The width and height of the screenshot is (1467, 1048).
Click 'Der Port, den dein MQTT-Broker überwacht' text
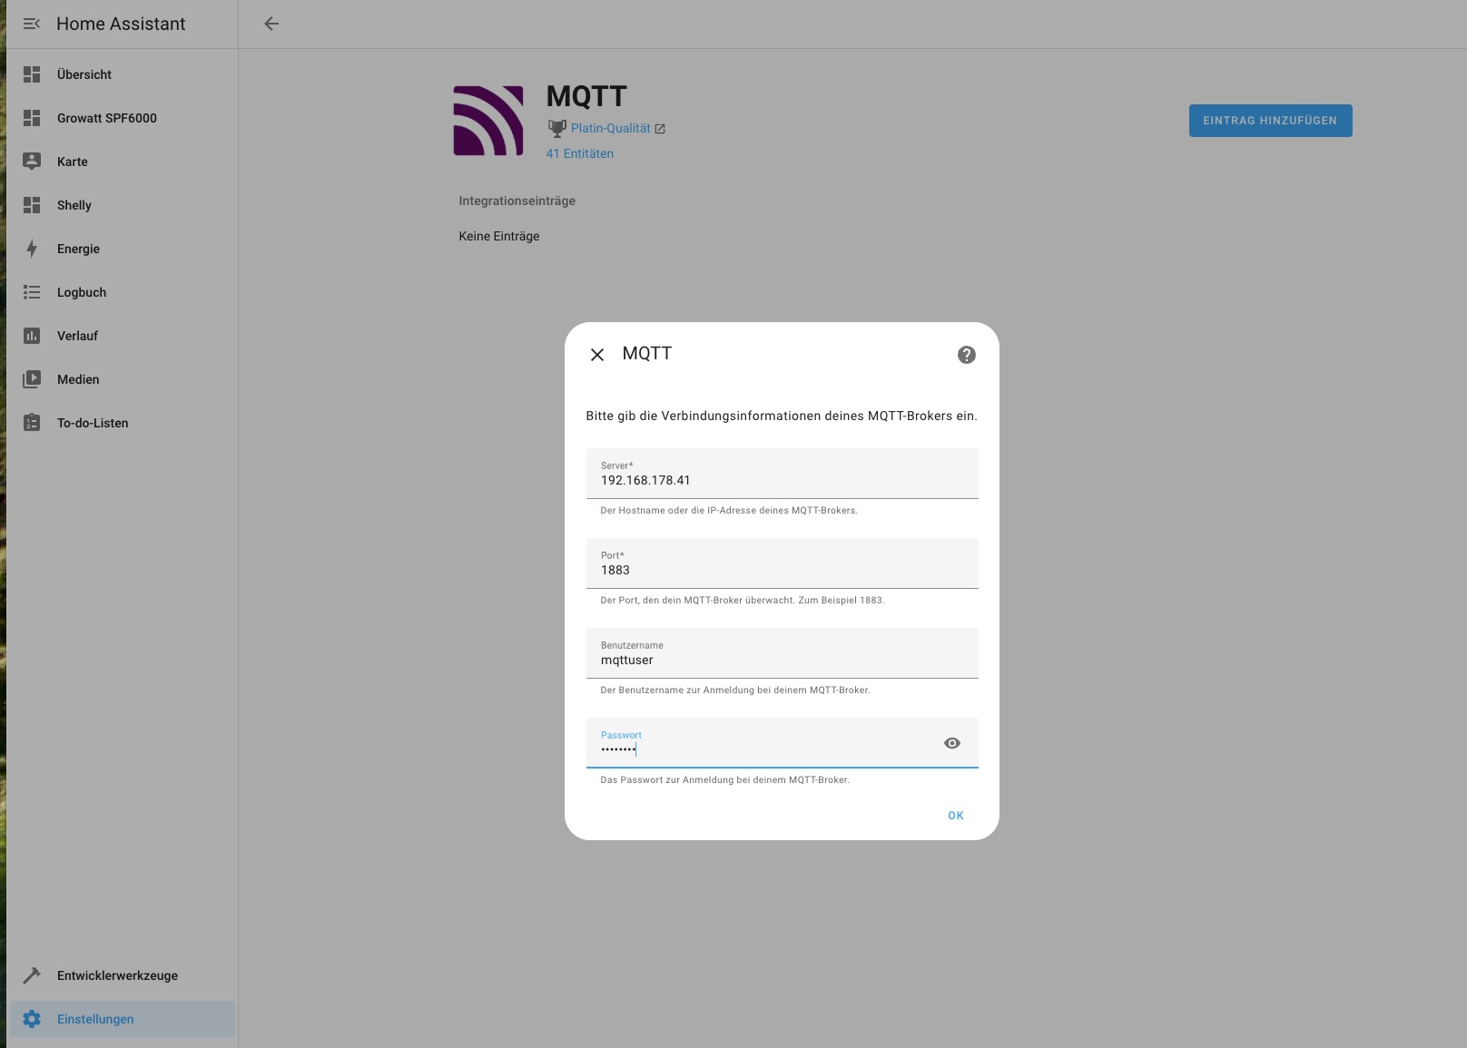click(743, 601)
